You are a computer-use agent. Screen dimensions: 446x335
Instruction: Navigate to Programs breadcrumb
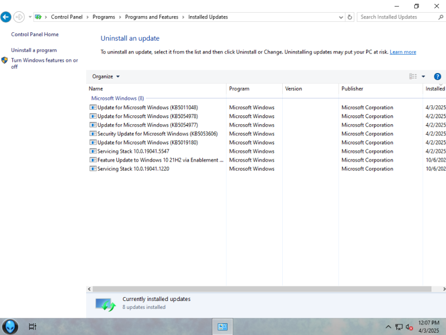click(103, 17)
